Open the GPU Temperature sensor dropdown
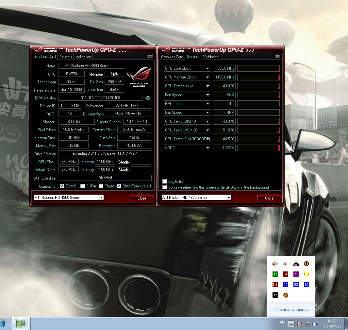348x330 pixels. 207,86
